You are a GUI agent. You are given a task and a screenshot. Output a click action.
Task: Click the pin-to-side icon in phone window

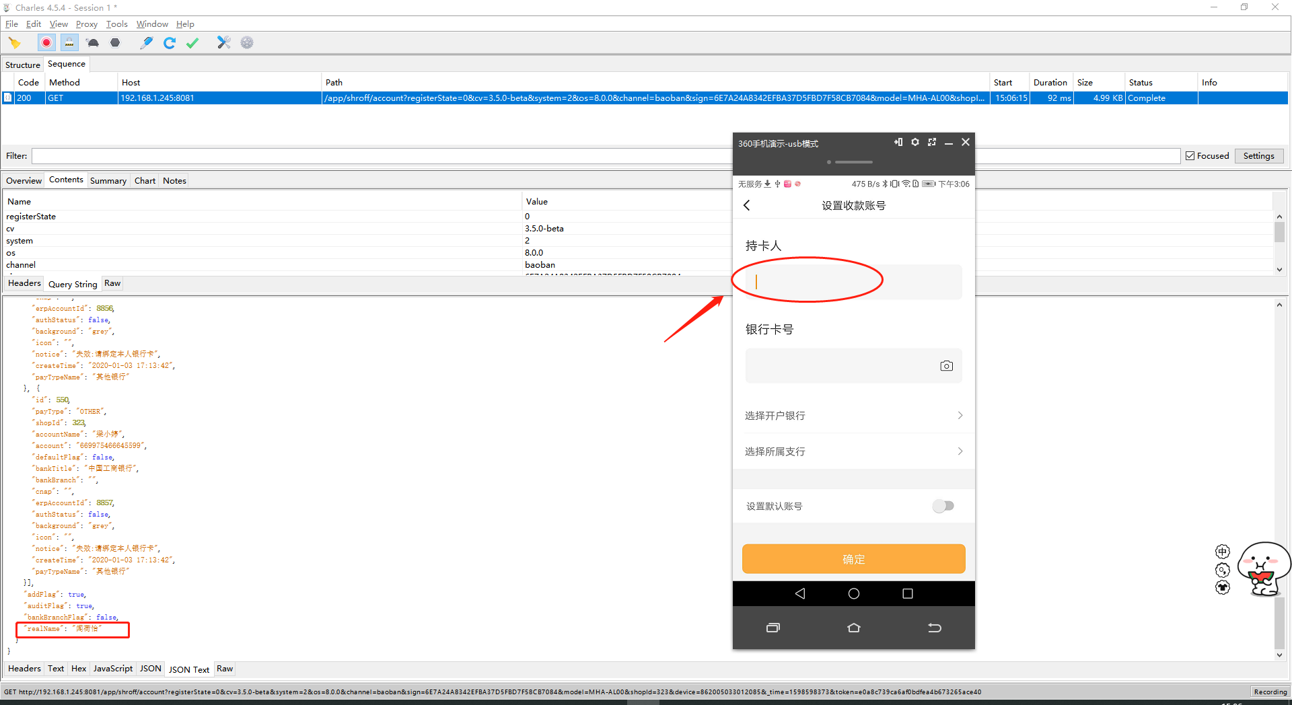point(898,142)
